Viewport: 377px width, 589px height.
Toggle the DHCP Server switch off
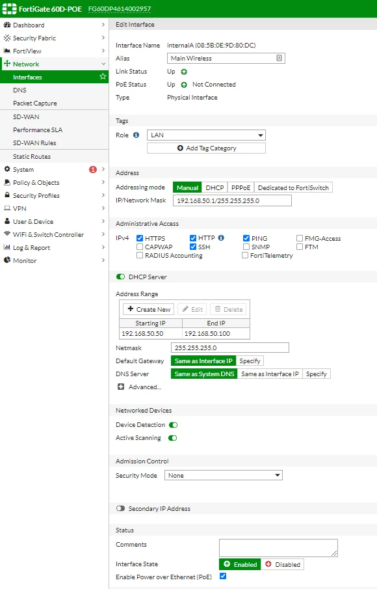point(120,277)
